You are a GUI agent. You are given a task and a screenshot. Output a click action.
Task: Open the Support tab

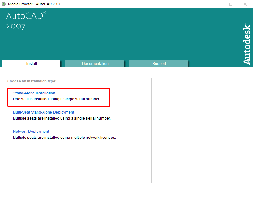click(x=159, y=64)
